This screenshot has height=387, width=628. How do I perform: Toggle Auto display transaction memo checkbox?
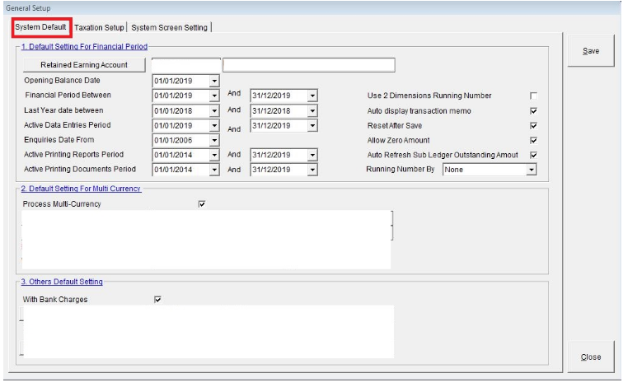(533, 111)
